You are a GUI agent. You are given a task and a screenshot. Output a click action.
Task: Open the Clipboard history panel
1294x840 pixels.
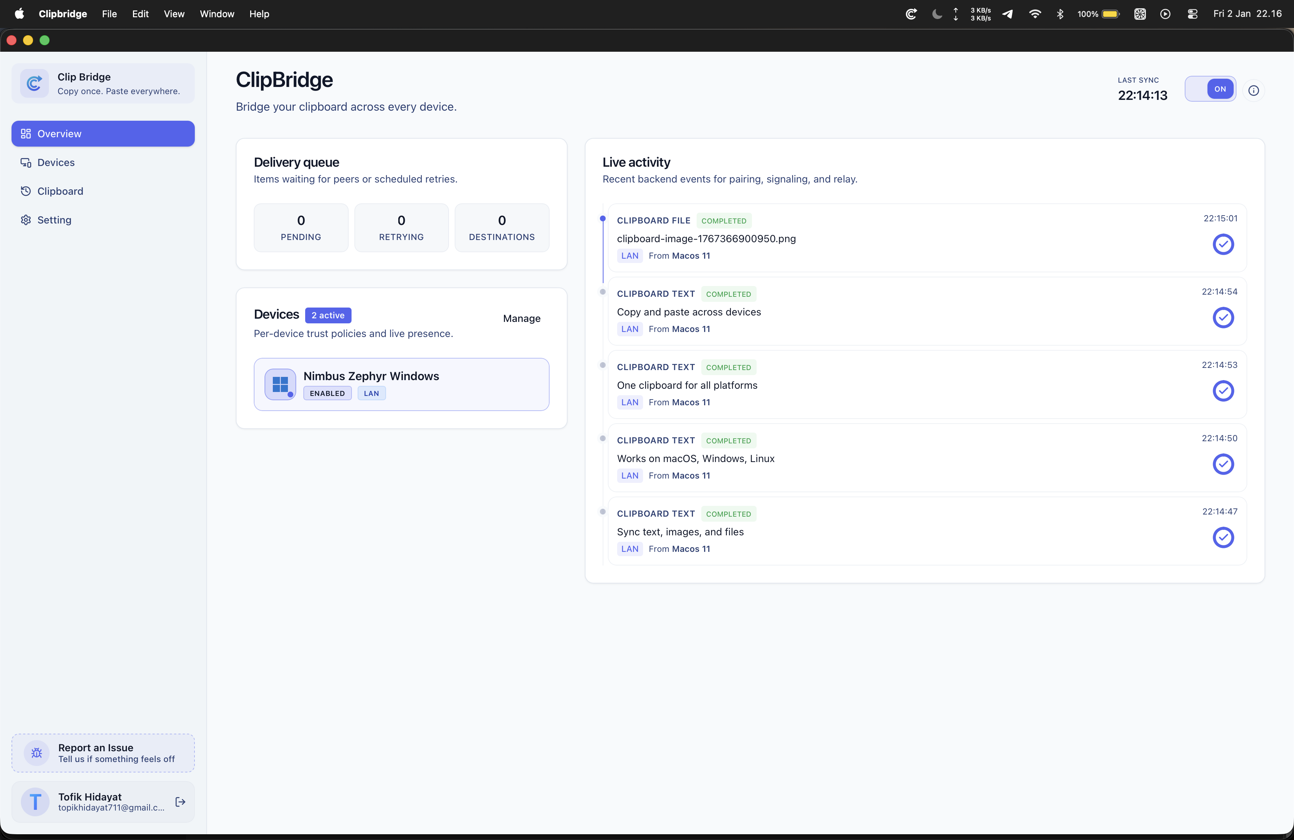(x=60, y=191)
